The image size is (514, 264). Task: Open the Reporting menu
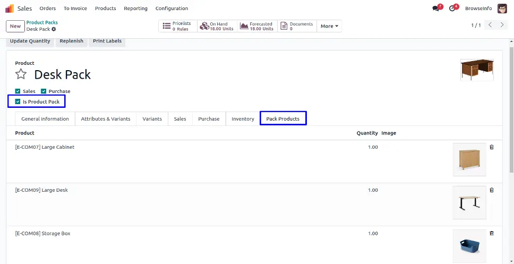pyautogui.click(x=135, y=8)
